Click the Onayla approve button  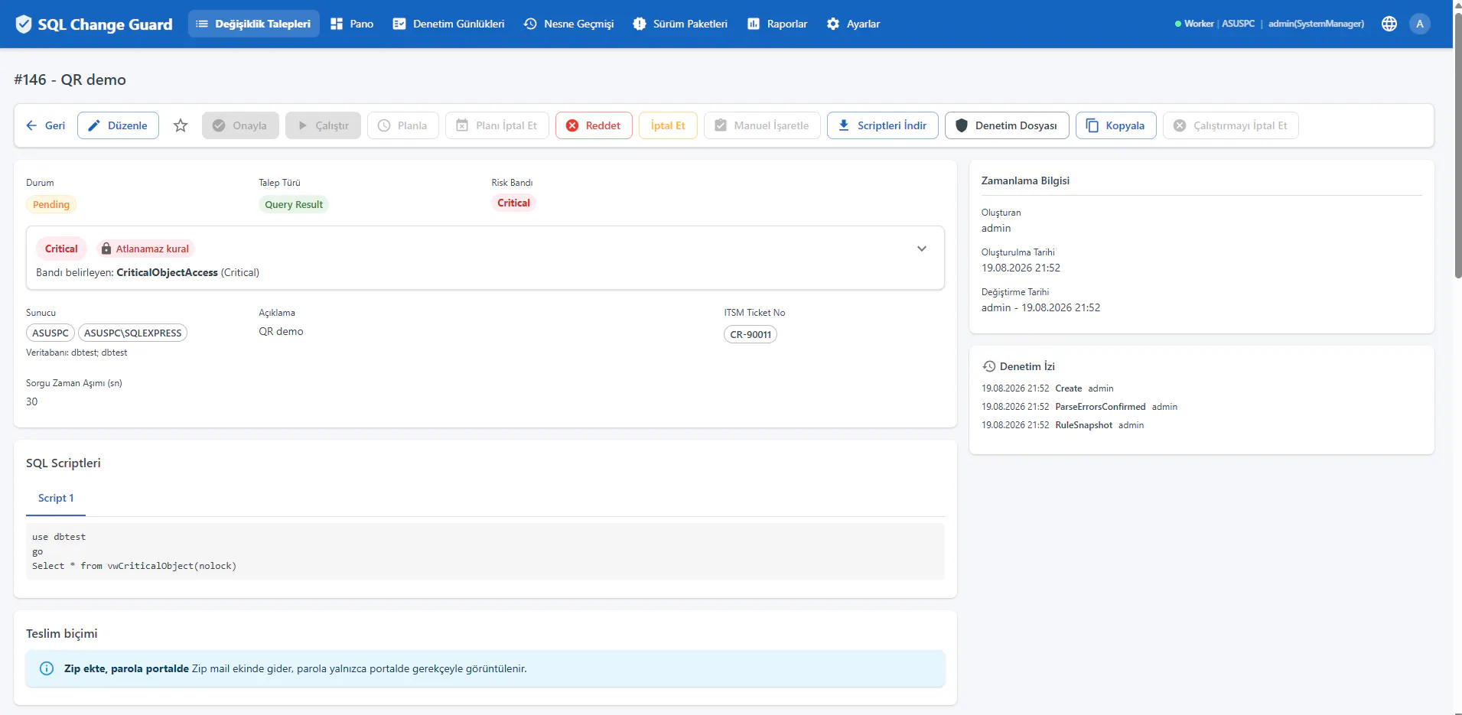click(240, 125)
